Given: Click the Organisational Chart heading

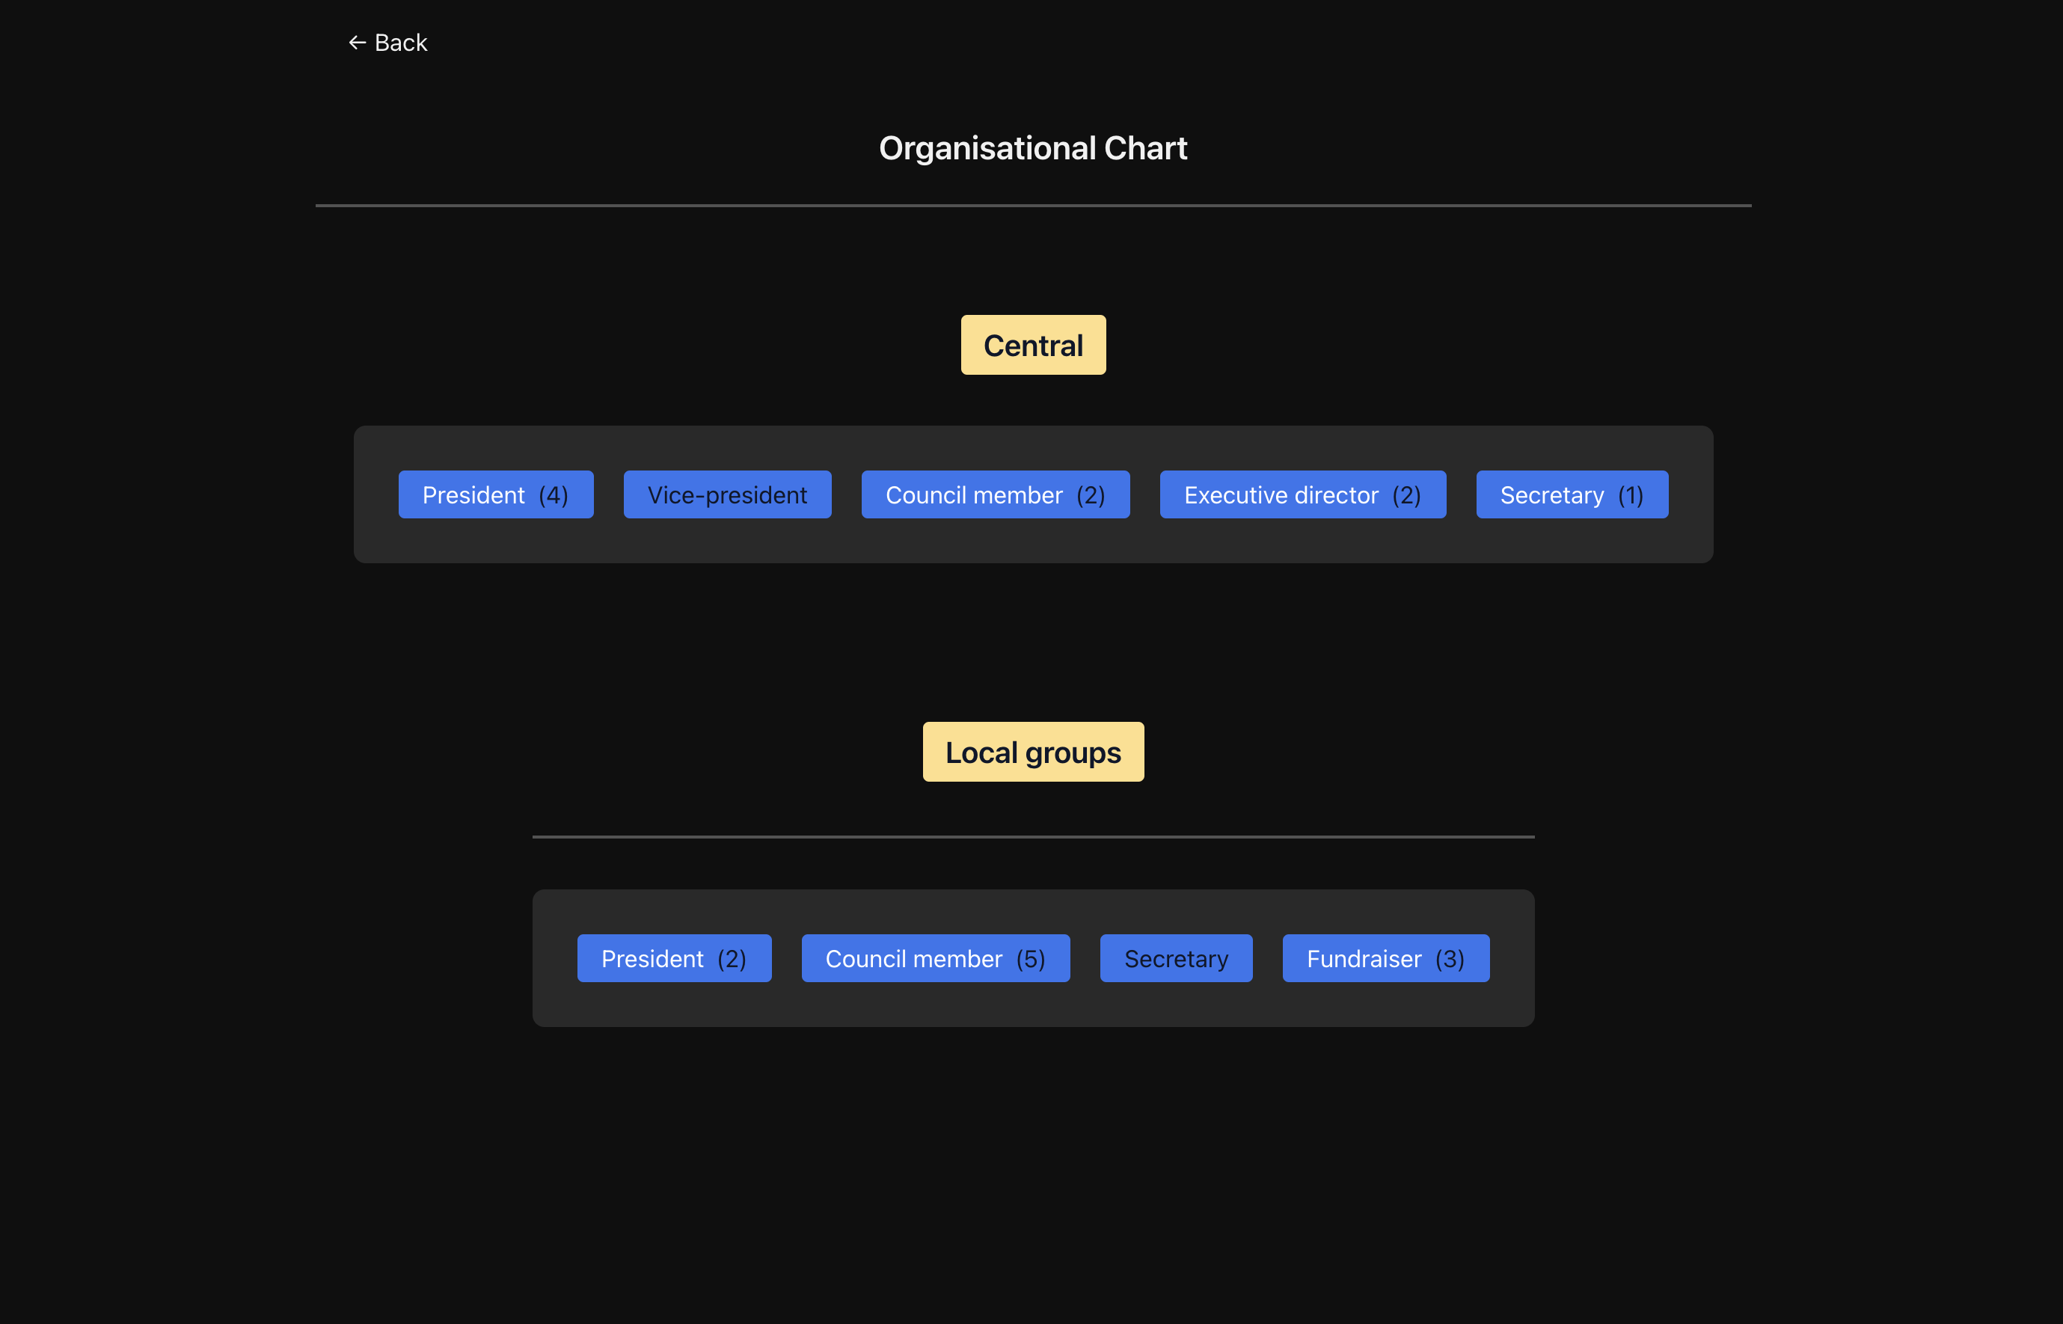Looking at the screenshot, I should point(1032,148).
